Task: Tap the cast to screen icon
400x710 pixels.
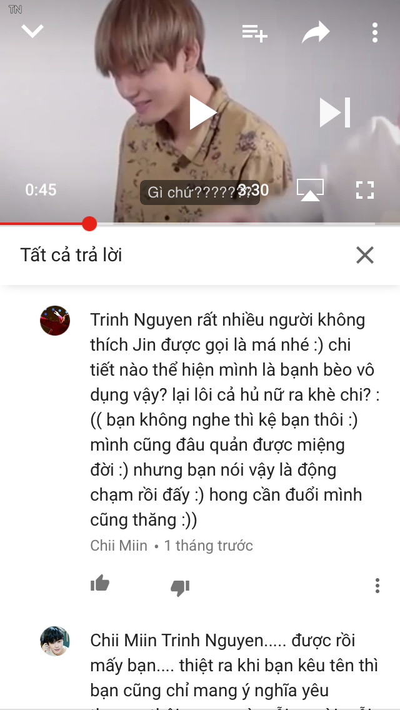Action: coord(310,190)
